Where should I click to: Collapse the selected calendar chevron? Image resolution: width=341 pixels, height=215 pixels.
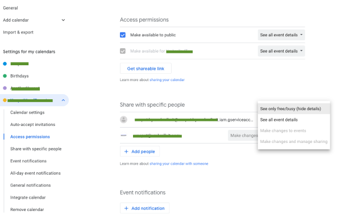coord(63,100)
